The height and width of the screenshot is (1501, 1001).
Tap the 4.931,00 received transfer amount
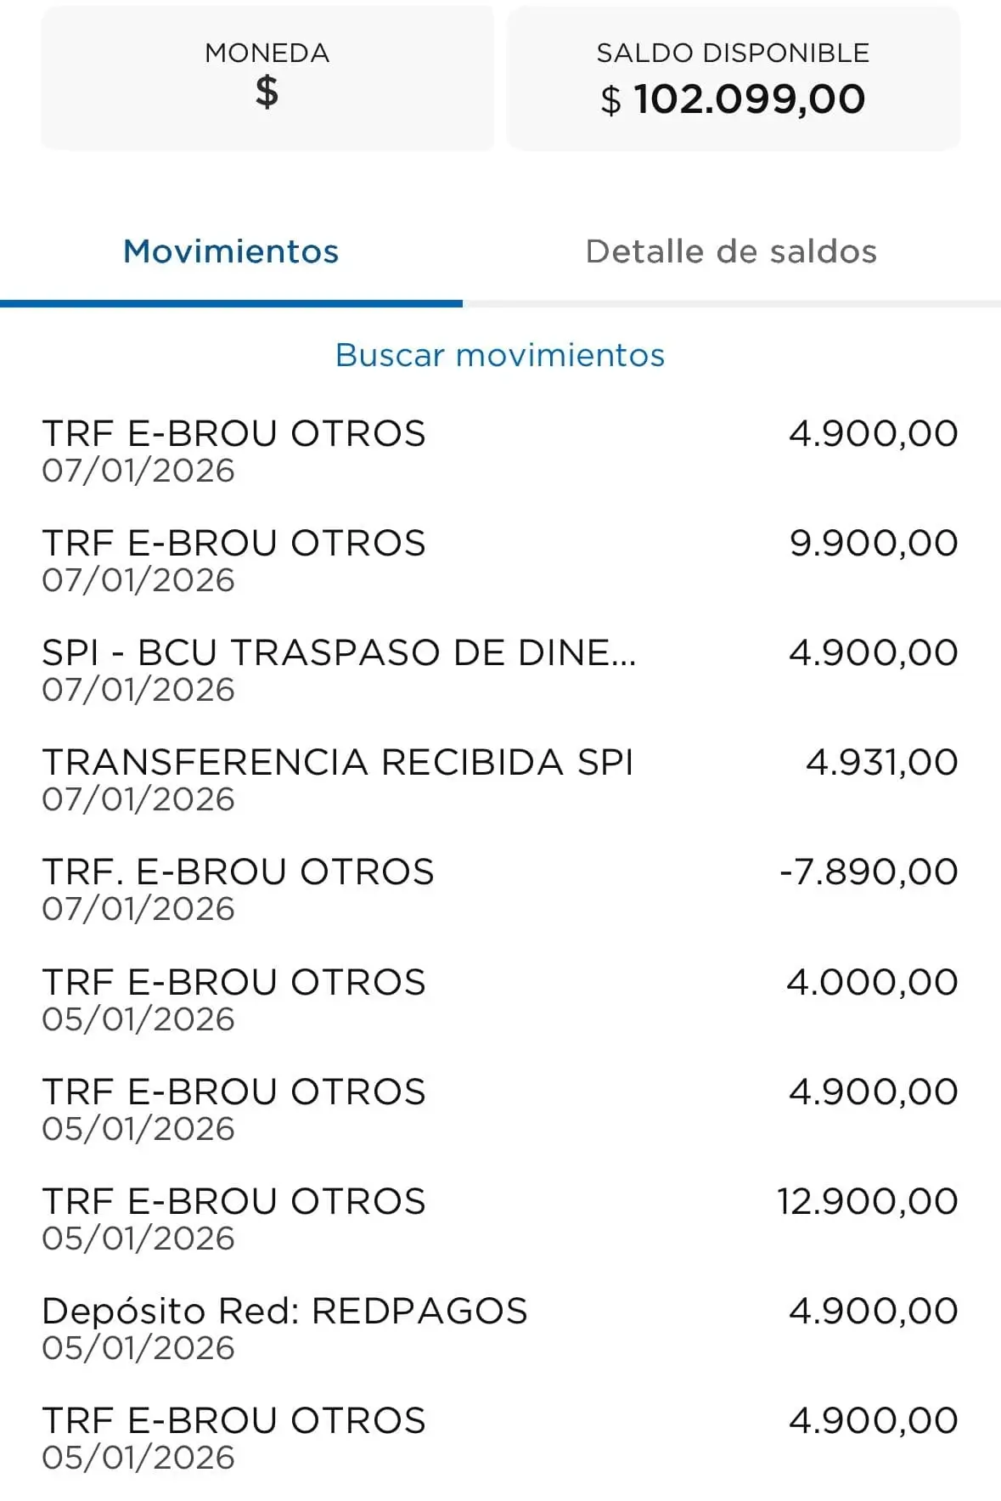tap(881, 762)
